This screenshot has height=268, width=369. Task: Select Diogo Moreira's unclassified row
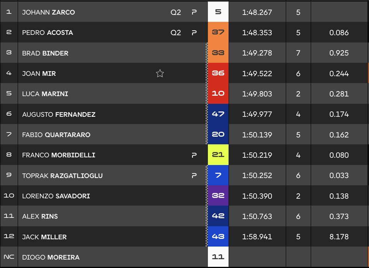point(51,257)
